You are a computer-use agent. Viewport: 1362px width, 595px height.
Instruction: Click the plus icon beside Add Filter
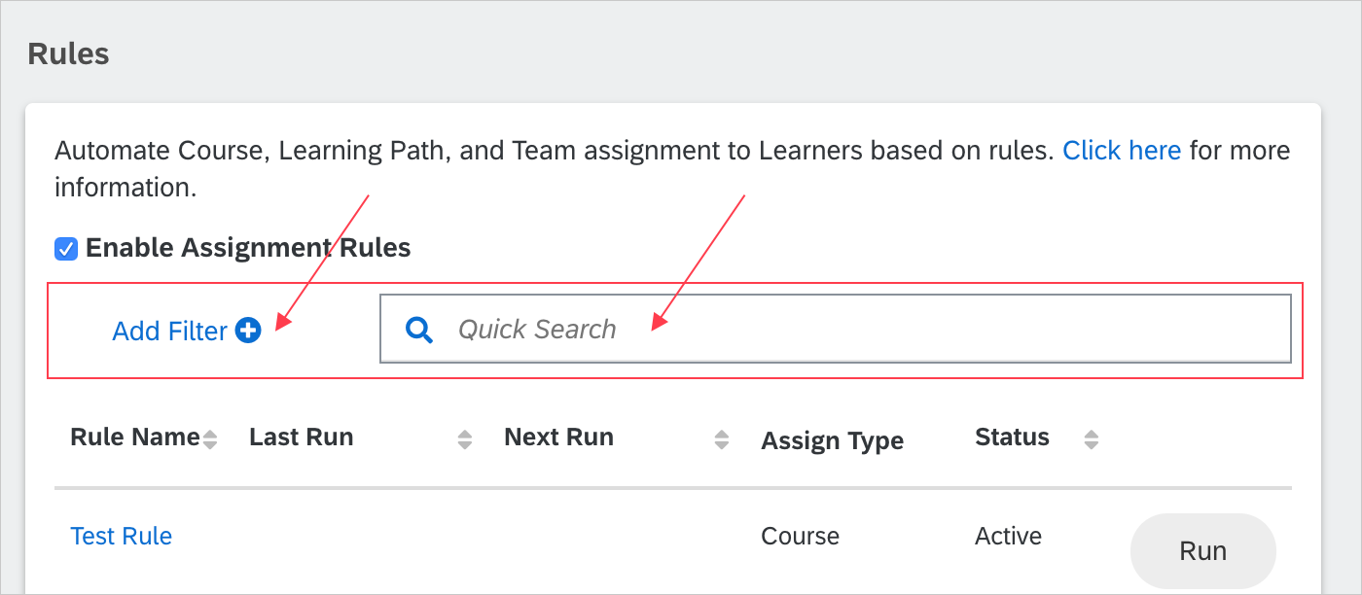249,332
